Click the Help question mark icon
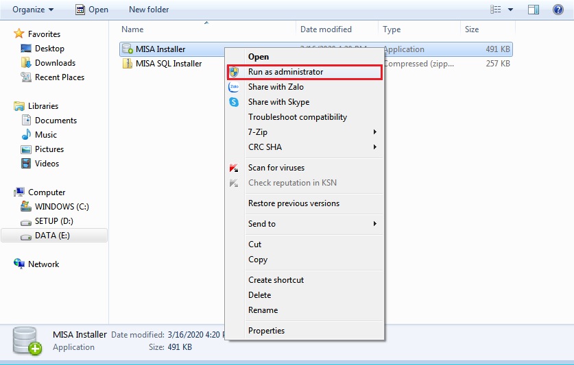The width and height of the screenshot is (574, 365). point(558,10)
